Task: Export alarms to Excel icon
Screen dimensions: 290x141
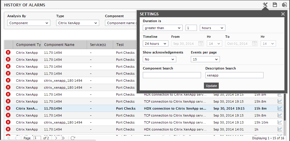Action: [x=284, y=5]
